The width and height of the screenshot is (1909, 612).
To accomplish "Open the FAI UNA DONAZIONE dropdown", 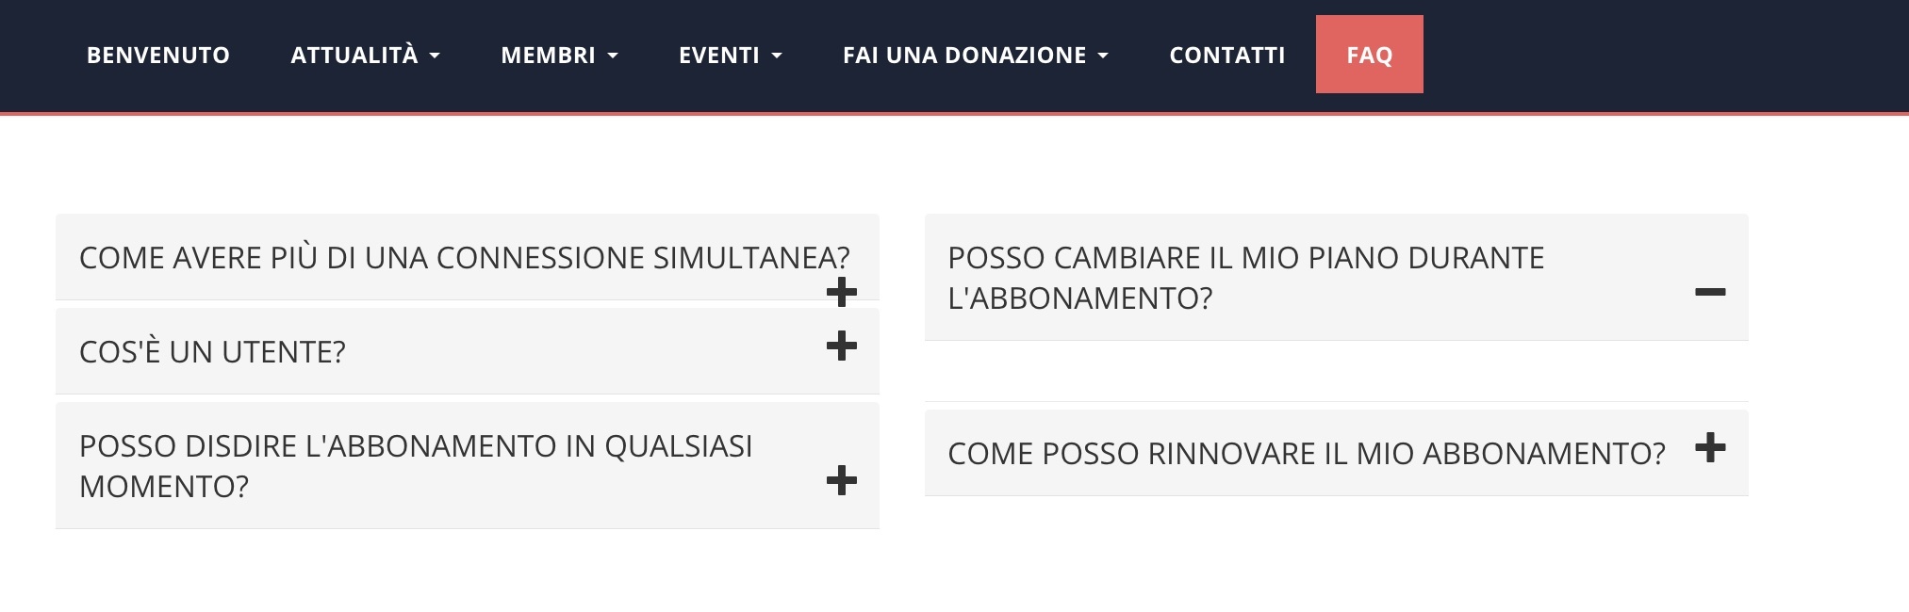I will (x=976, y=56).
